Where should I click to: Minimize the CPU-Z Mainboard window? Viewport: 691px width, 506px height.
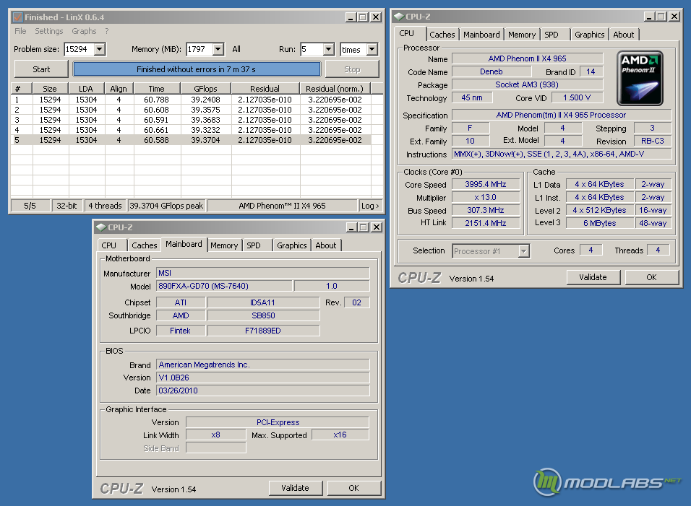[x=351, y=227]
